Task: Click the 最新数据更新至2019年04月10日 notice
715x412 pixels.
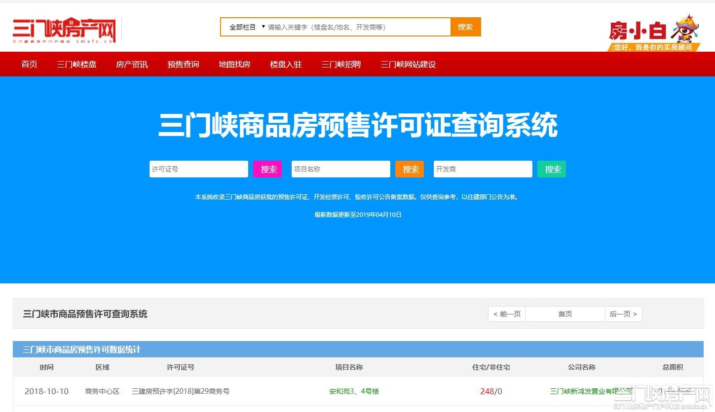Action: 358,215
